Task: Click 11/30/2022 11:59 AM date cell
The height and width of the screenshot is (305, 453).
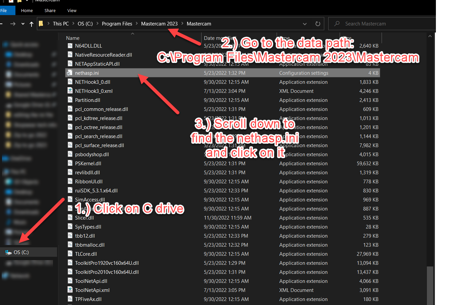Action: point(228,218)
